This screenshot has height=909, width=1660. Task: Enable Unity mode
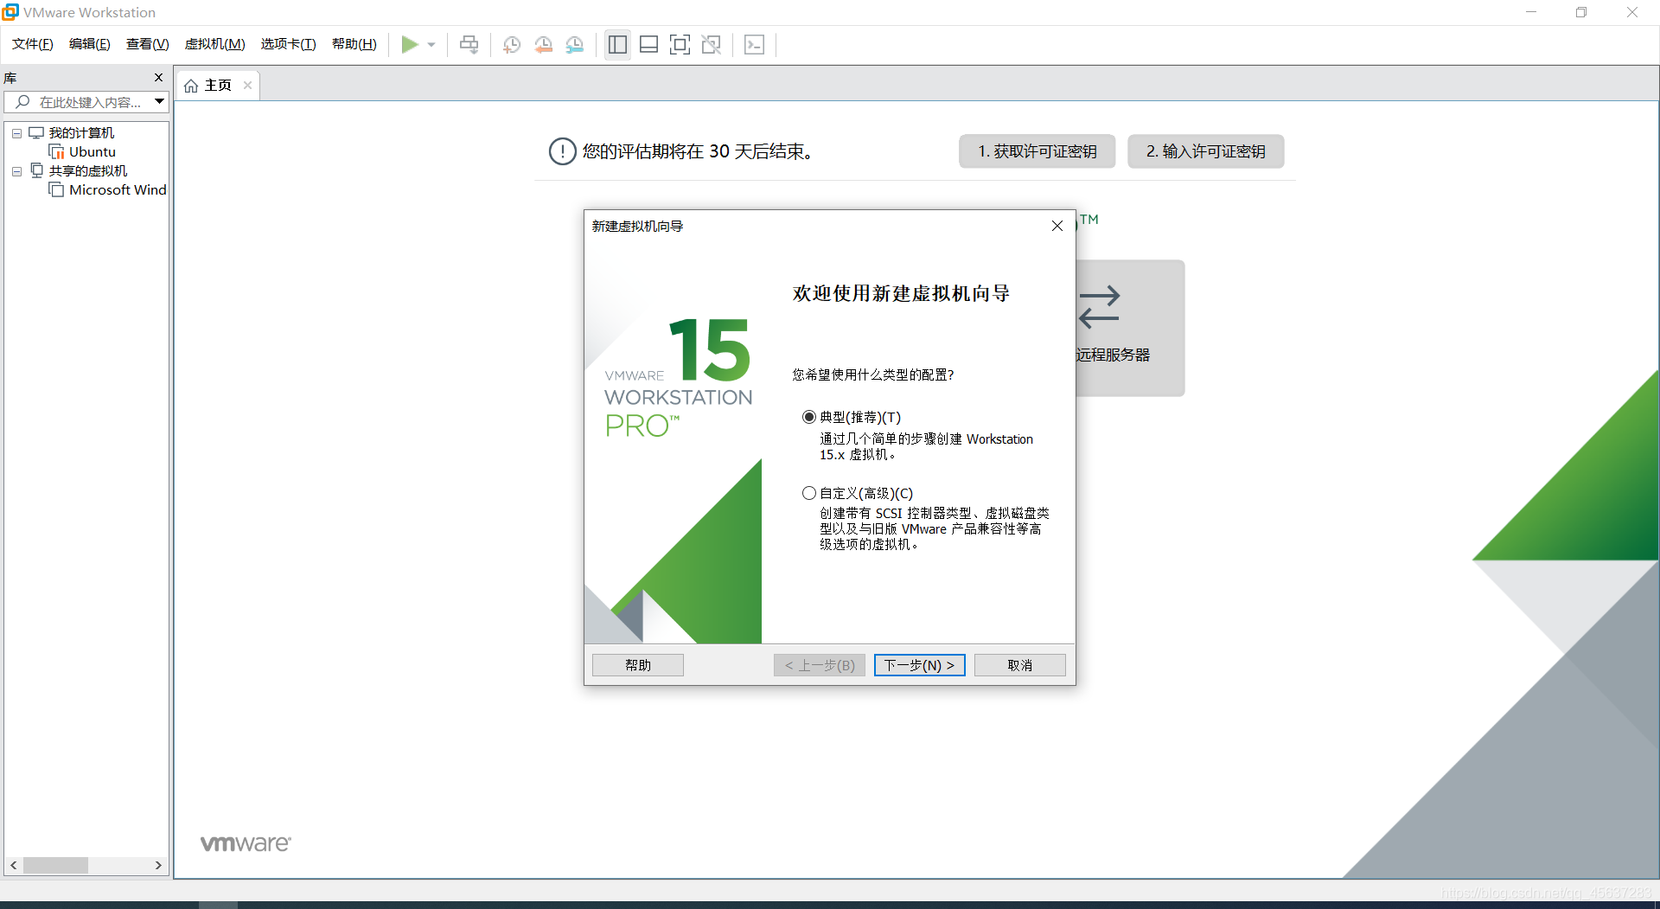point(712,44)
